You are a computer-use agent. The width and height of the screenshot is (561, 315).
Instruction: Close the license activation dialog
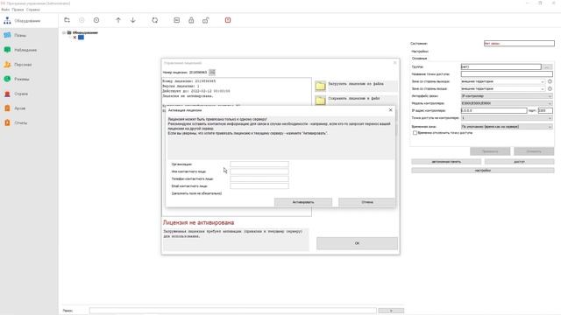point(390,110)
